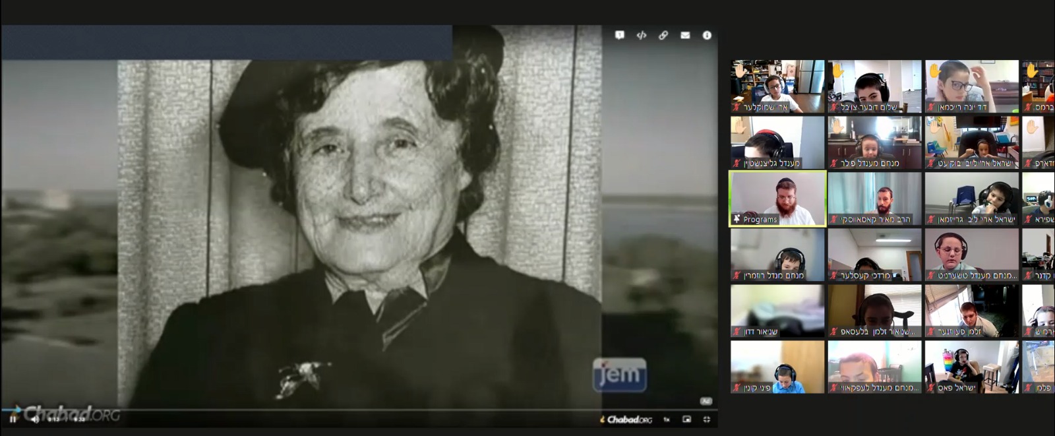
Task: Select הרב מאיר קאסאווסקי video tile
Action: coord(874,199)
